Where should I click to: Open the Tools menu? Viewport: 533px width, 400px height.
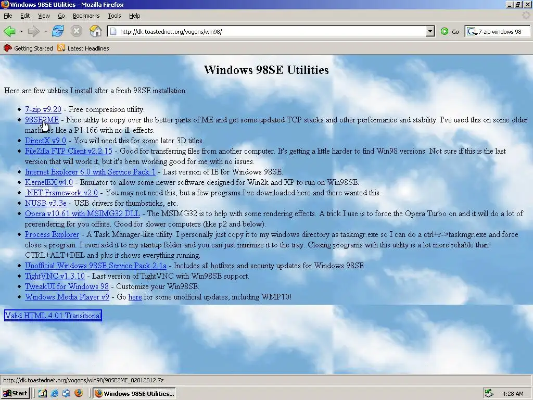point(114,16)
